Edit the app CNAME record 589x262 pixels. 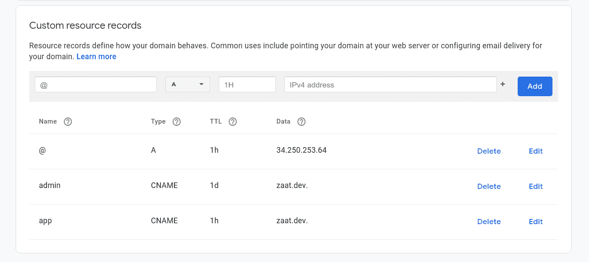535,222
